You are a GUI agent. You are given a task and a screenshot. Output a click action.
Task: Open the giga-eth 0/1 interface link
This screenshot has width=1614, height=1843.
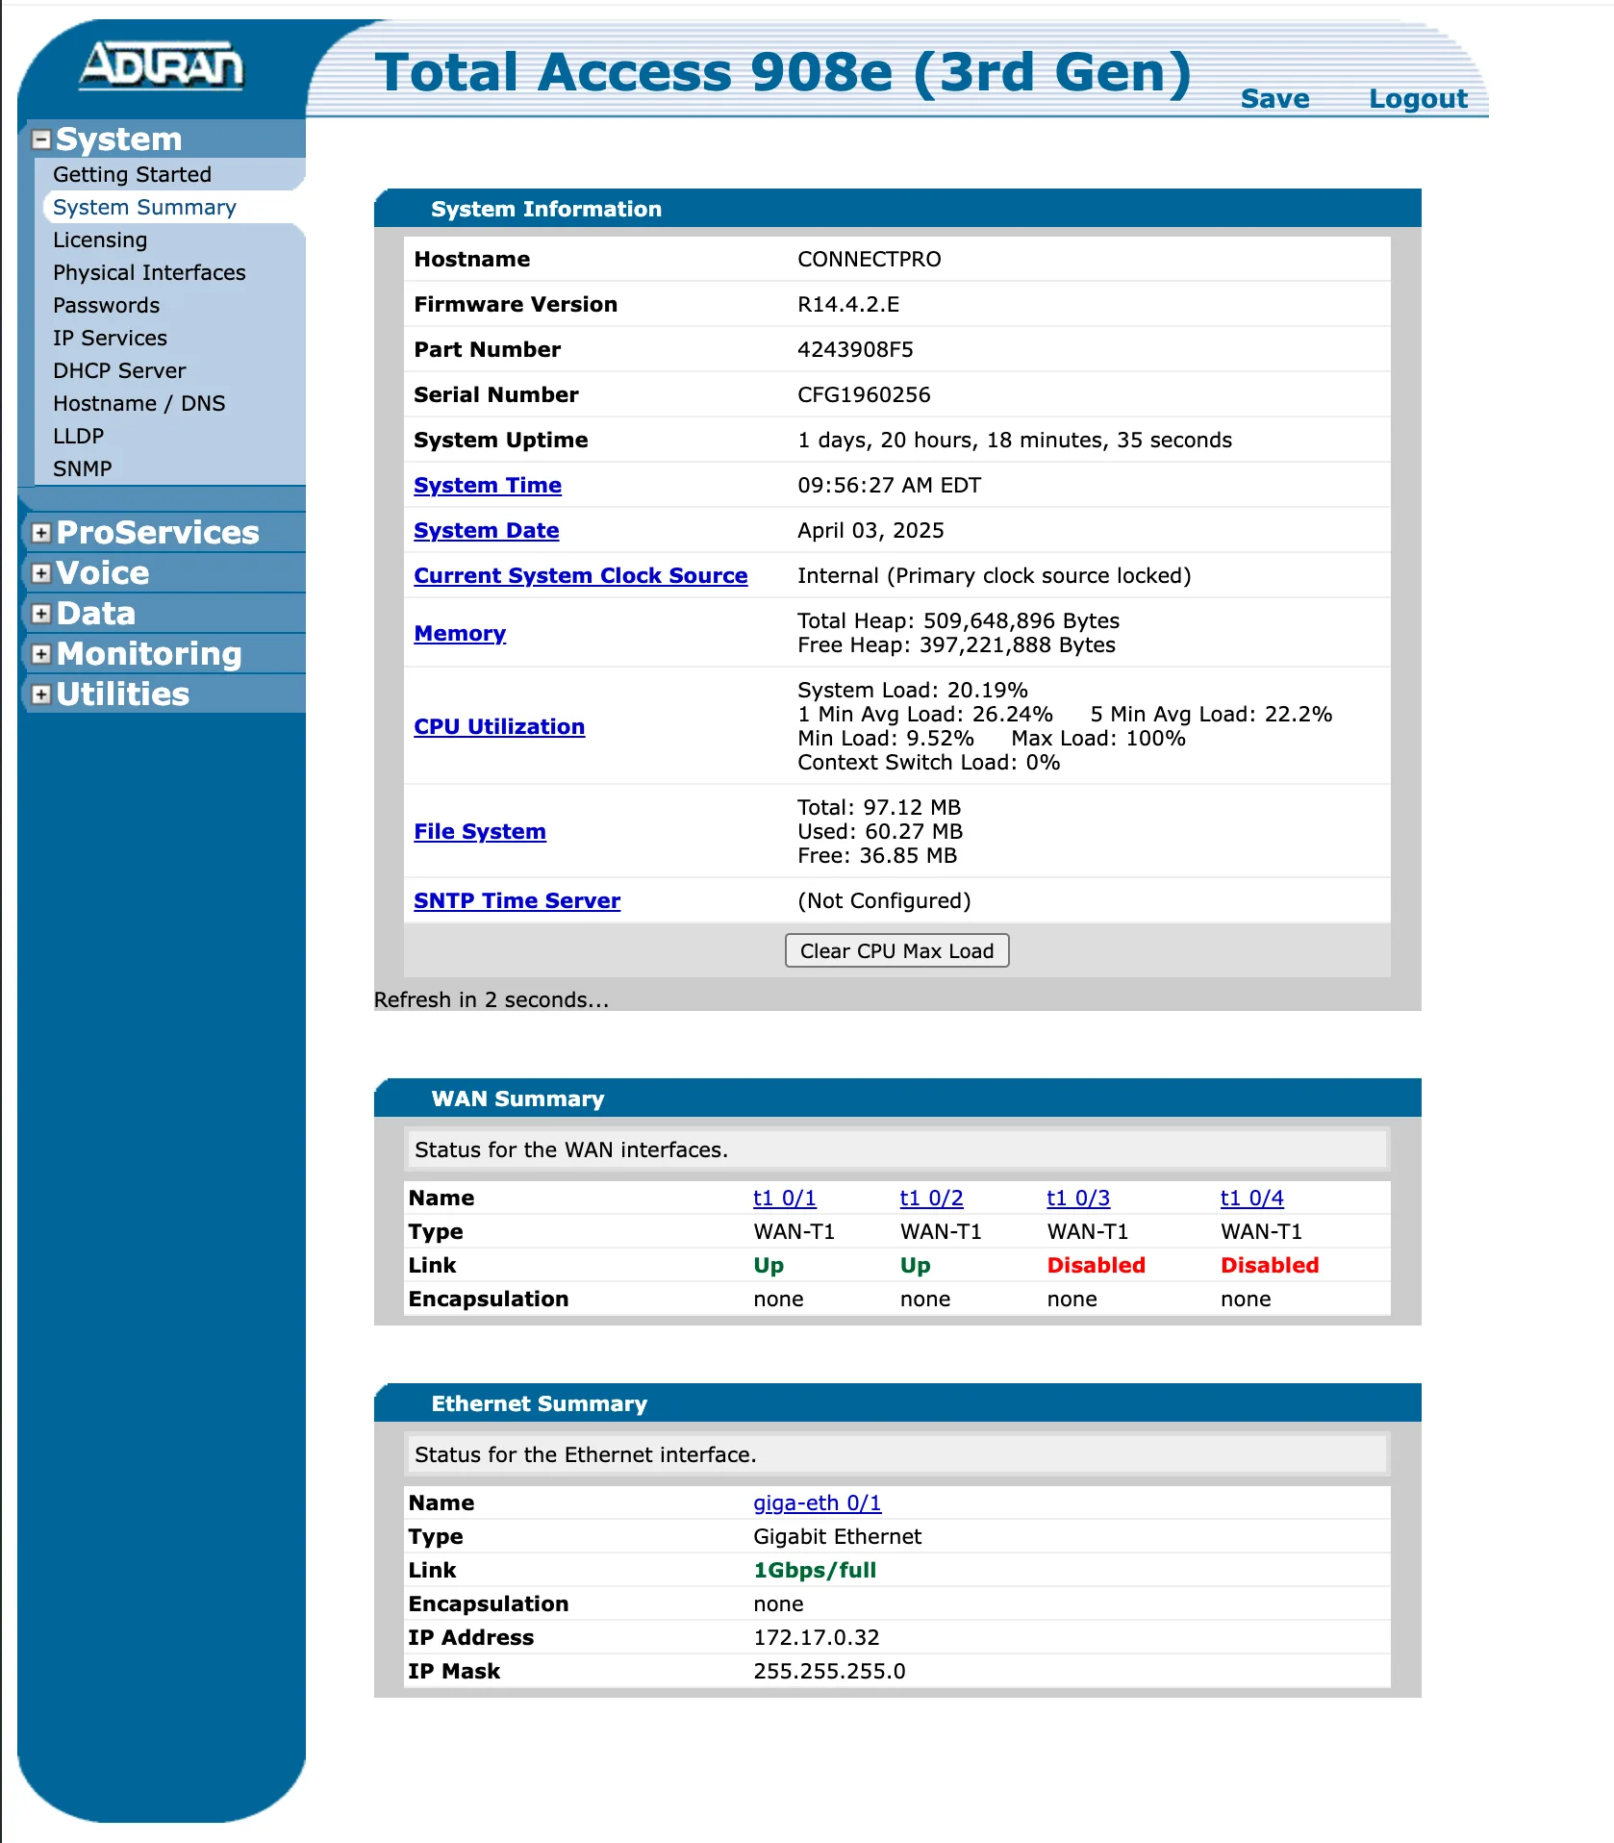point(818,1503)
